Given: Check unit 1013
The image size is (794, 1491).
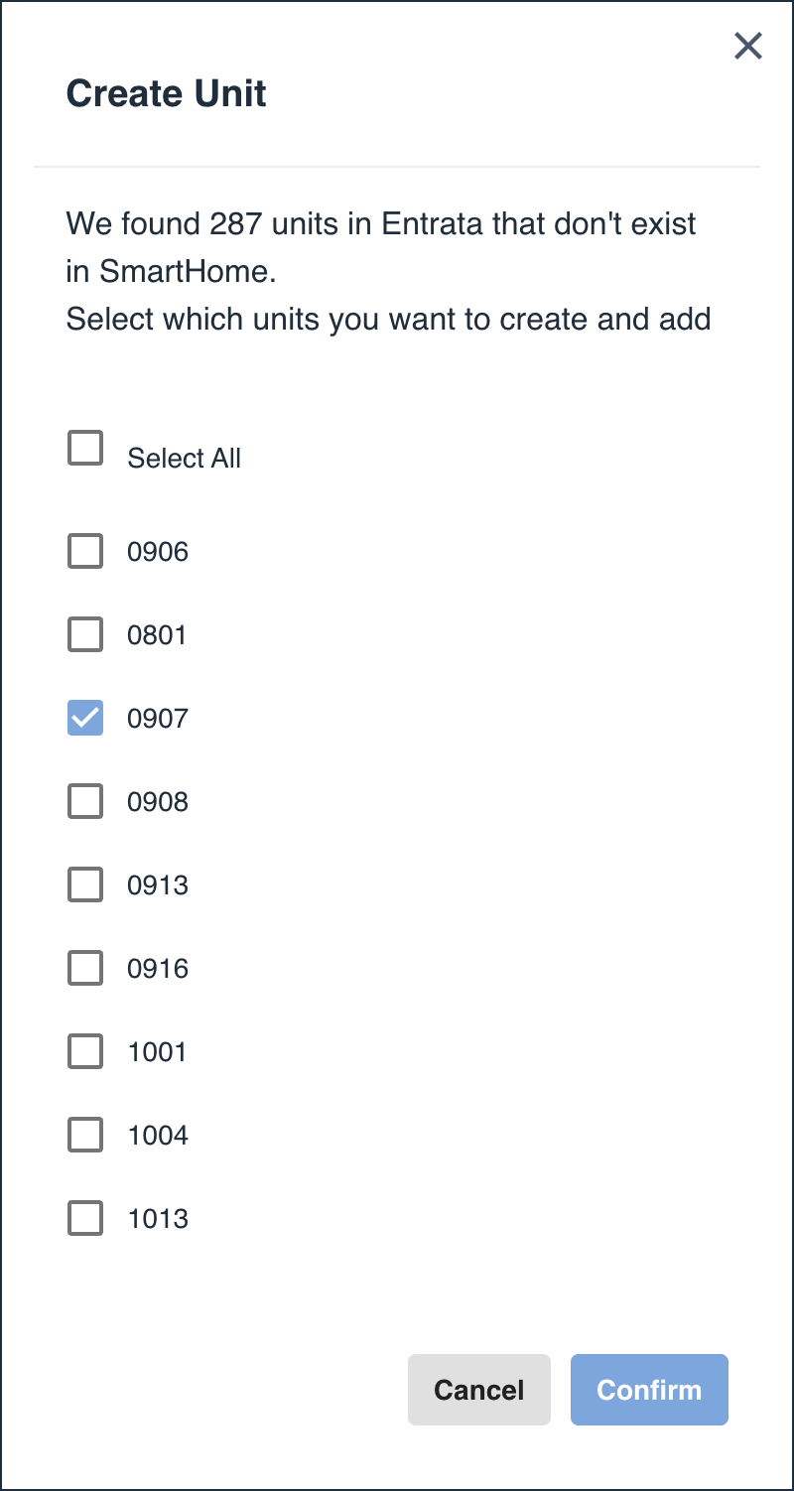Looking at the screenshot, I should tap(85, 1218).
